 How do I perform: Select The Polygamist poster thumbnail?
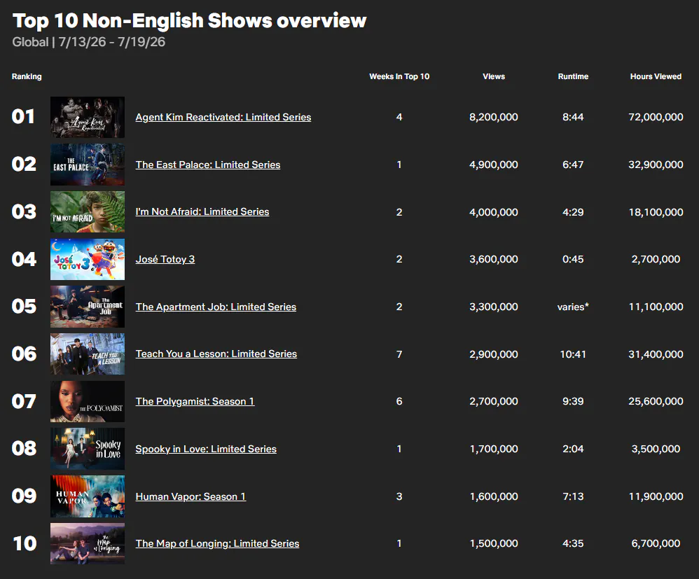pos(88,402)
